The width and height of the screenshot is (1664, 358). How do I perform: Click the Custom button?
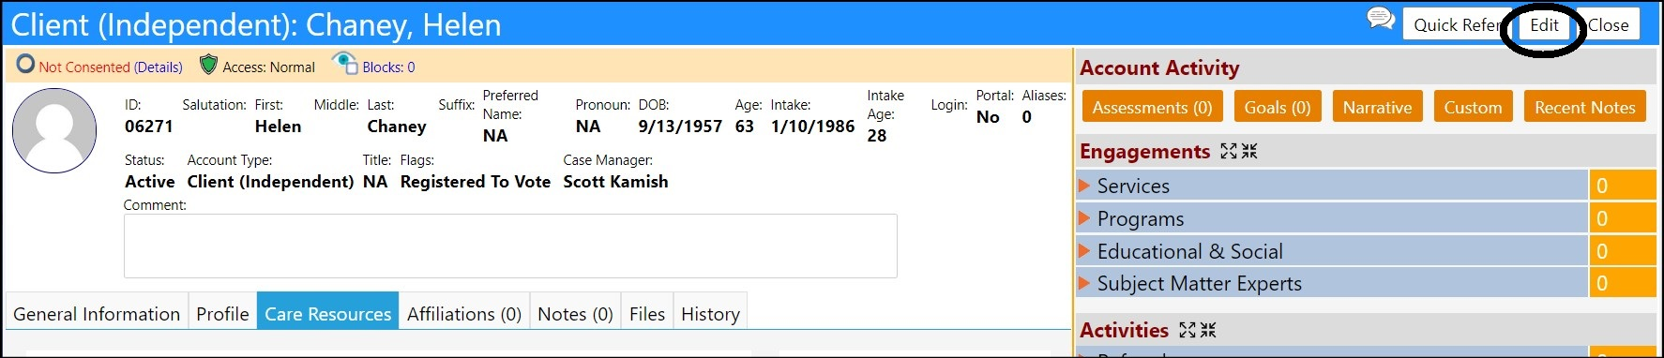click(x=1473, y=107)
